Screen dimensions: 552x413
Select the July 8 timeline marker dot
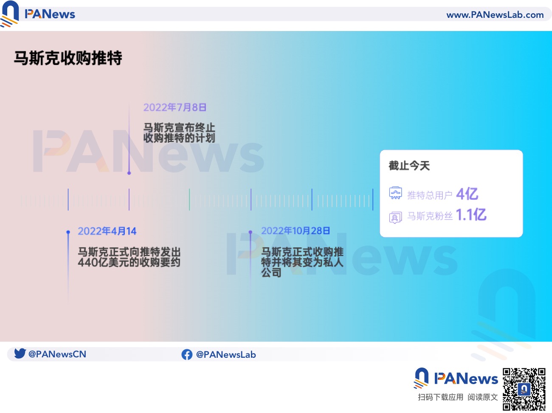[129, 173]
